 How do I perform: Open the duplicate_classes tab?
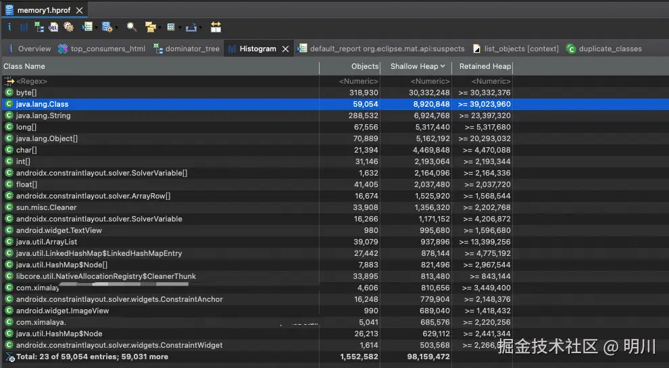click(610, 49)
